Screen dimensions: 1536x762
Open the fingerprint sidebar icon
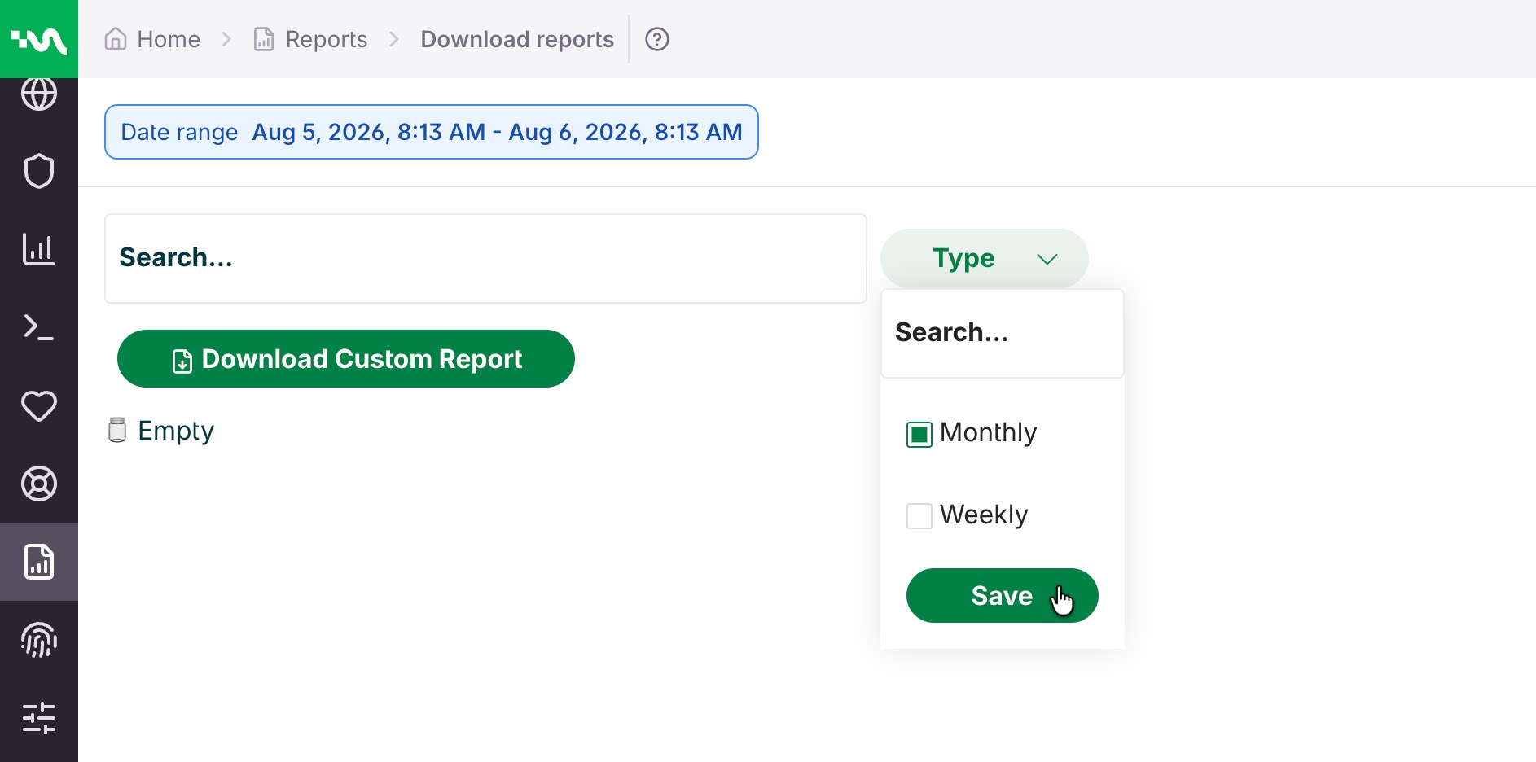pyautogui.click(x=39, y=640)
